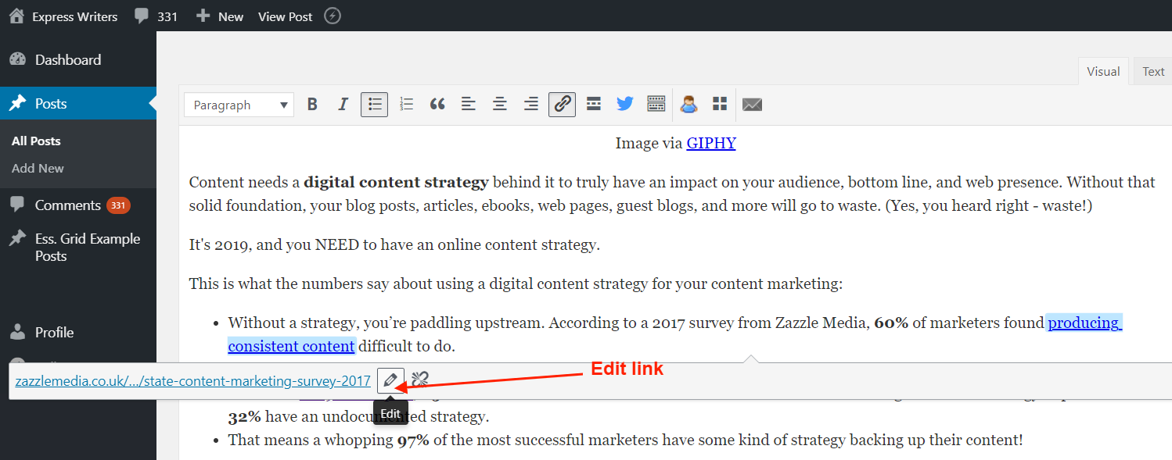Insert a numbered list

point(406,104)
